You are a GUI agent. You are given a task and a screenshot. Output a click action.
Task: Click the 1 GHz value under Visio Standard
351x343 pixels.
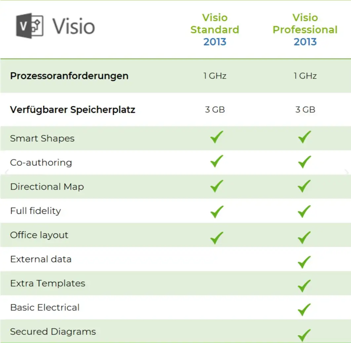[x=214, y=76]
